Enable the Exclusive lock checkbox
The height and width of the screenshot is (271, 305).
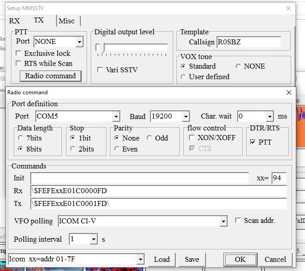click(19, 54)
